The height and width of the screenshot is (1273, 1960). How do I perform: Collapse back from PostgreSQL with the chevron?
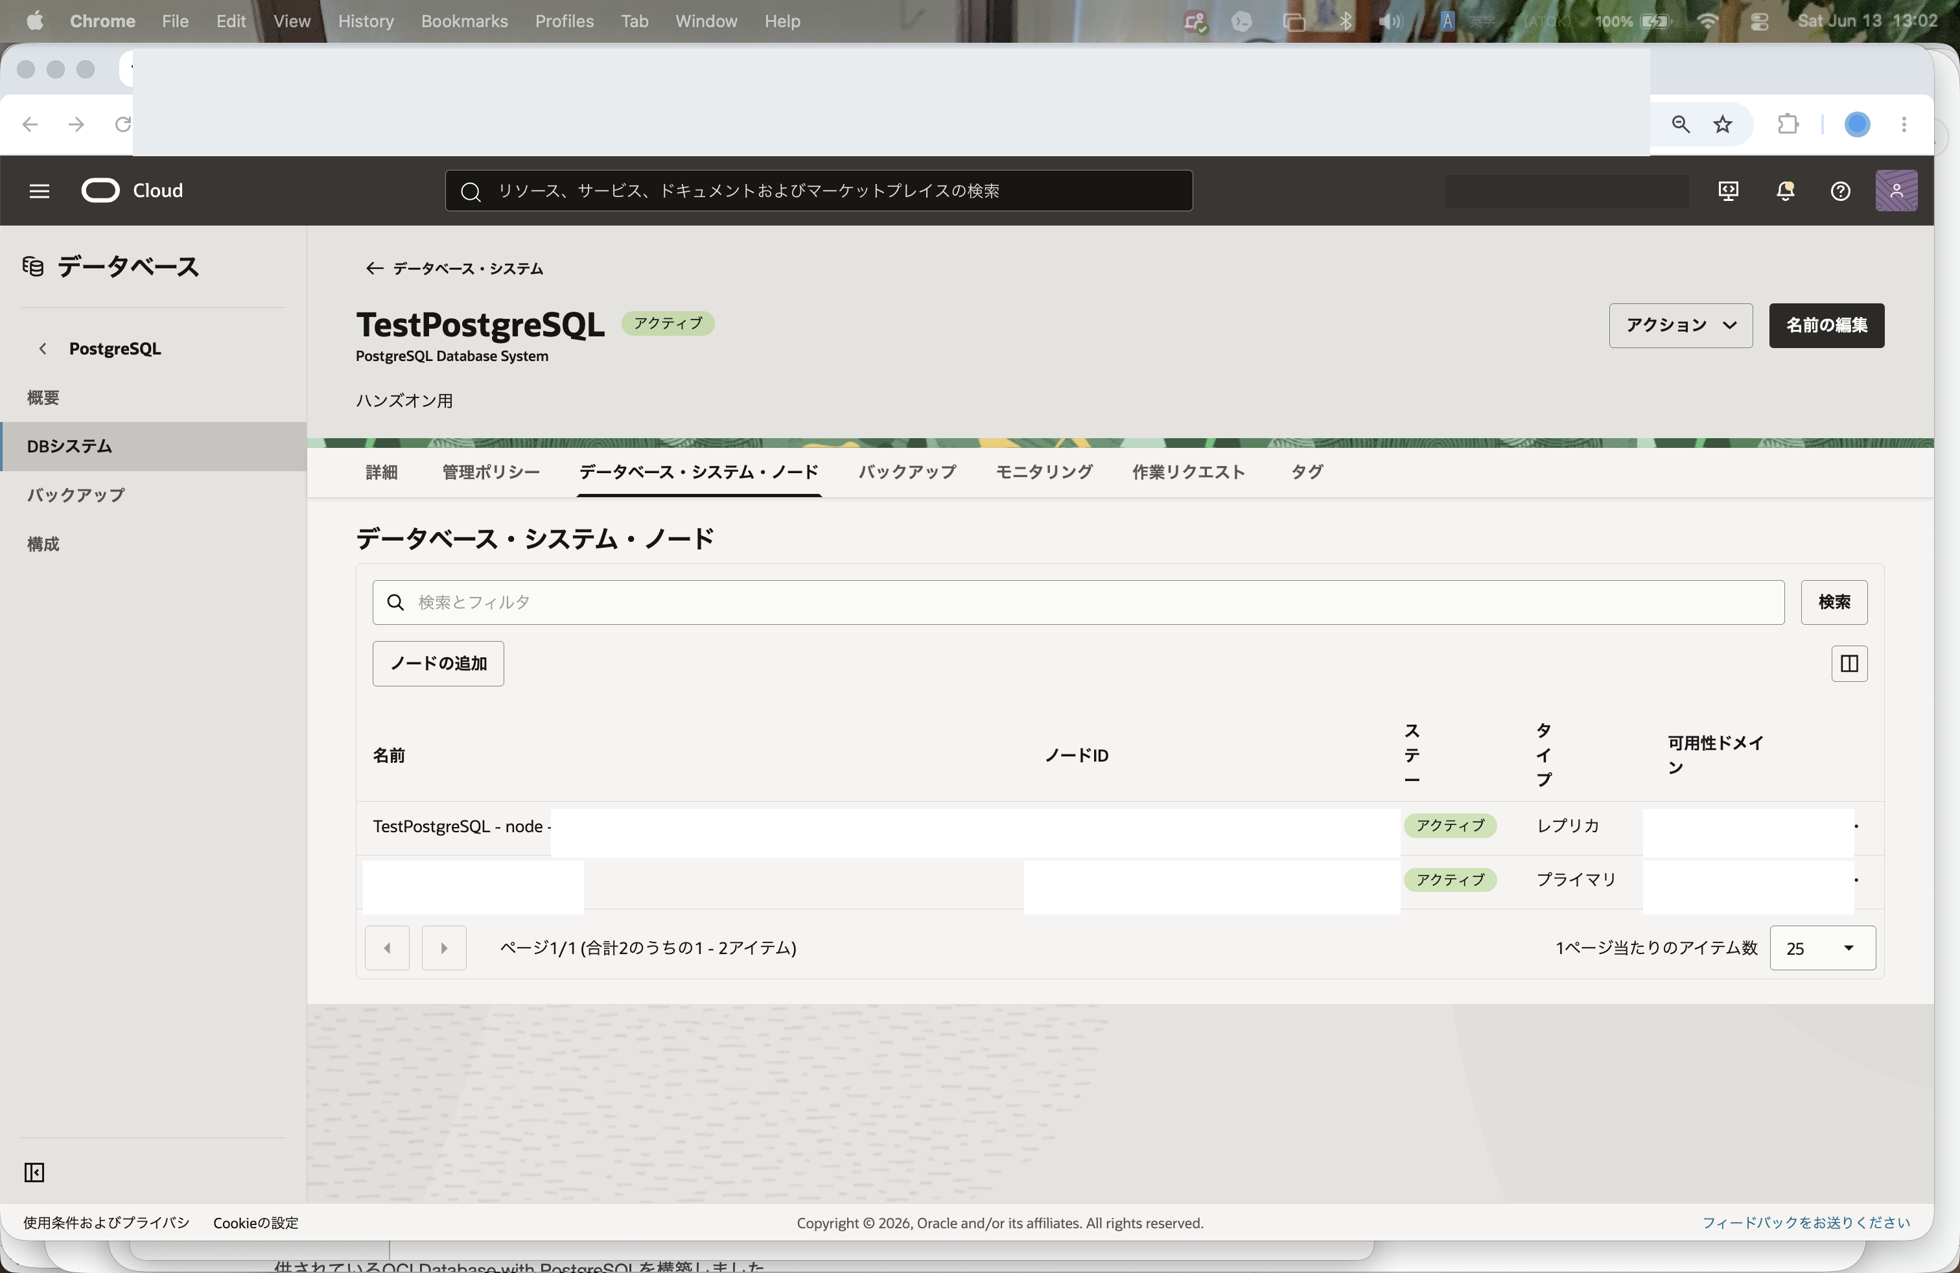pos(43,348)
